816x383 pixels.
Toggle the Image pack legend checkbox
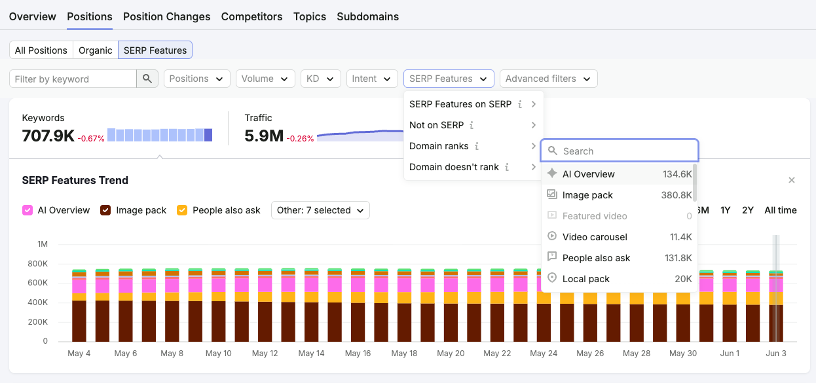(105, 210)
